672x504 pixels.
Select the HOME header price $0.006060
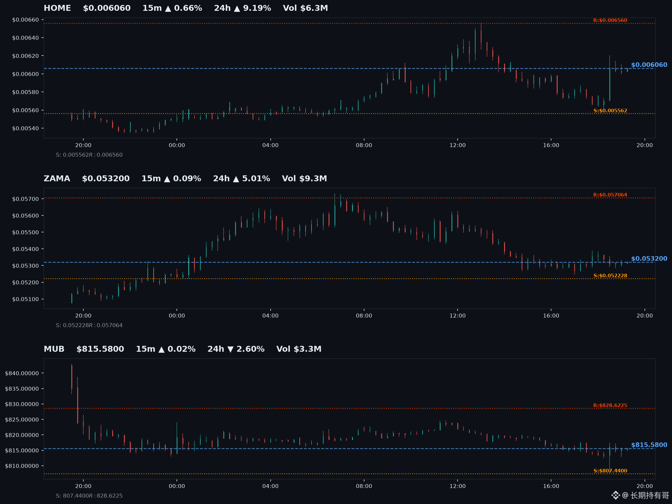pos(107,8)
